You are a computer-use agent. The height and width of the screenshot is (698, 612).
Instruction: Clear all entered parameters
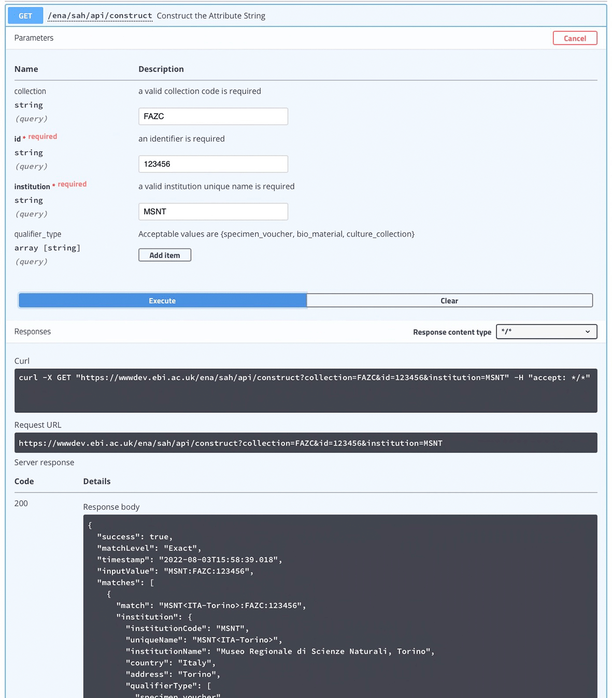point(449,301)
